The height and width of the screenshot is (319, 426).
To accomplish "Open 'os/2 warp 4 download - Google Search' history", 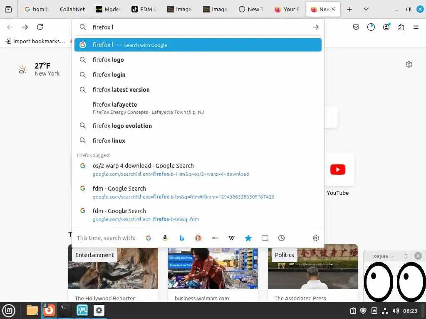I will [x=198, y=169].
